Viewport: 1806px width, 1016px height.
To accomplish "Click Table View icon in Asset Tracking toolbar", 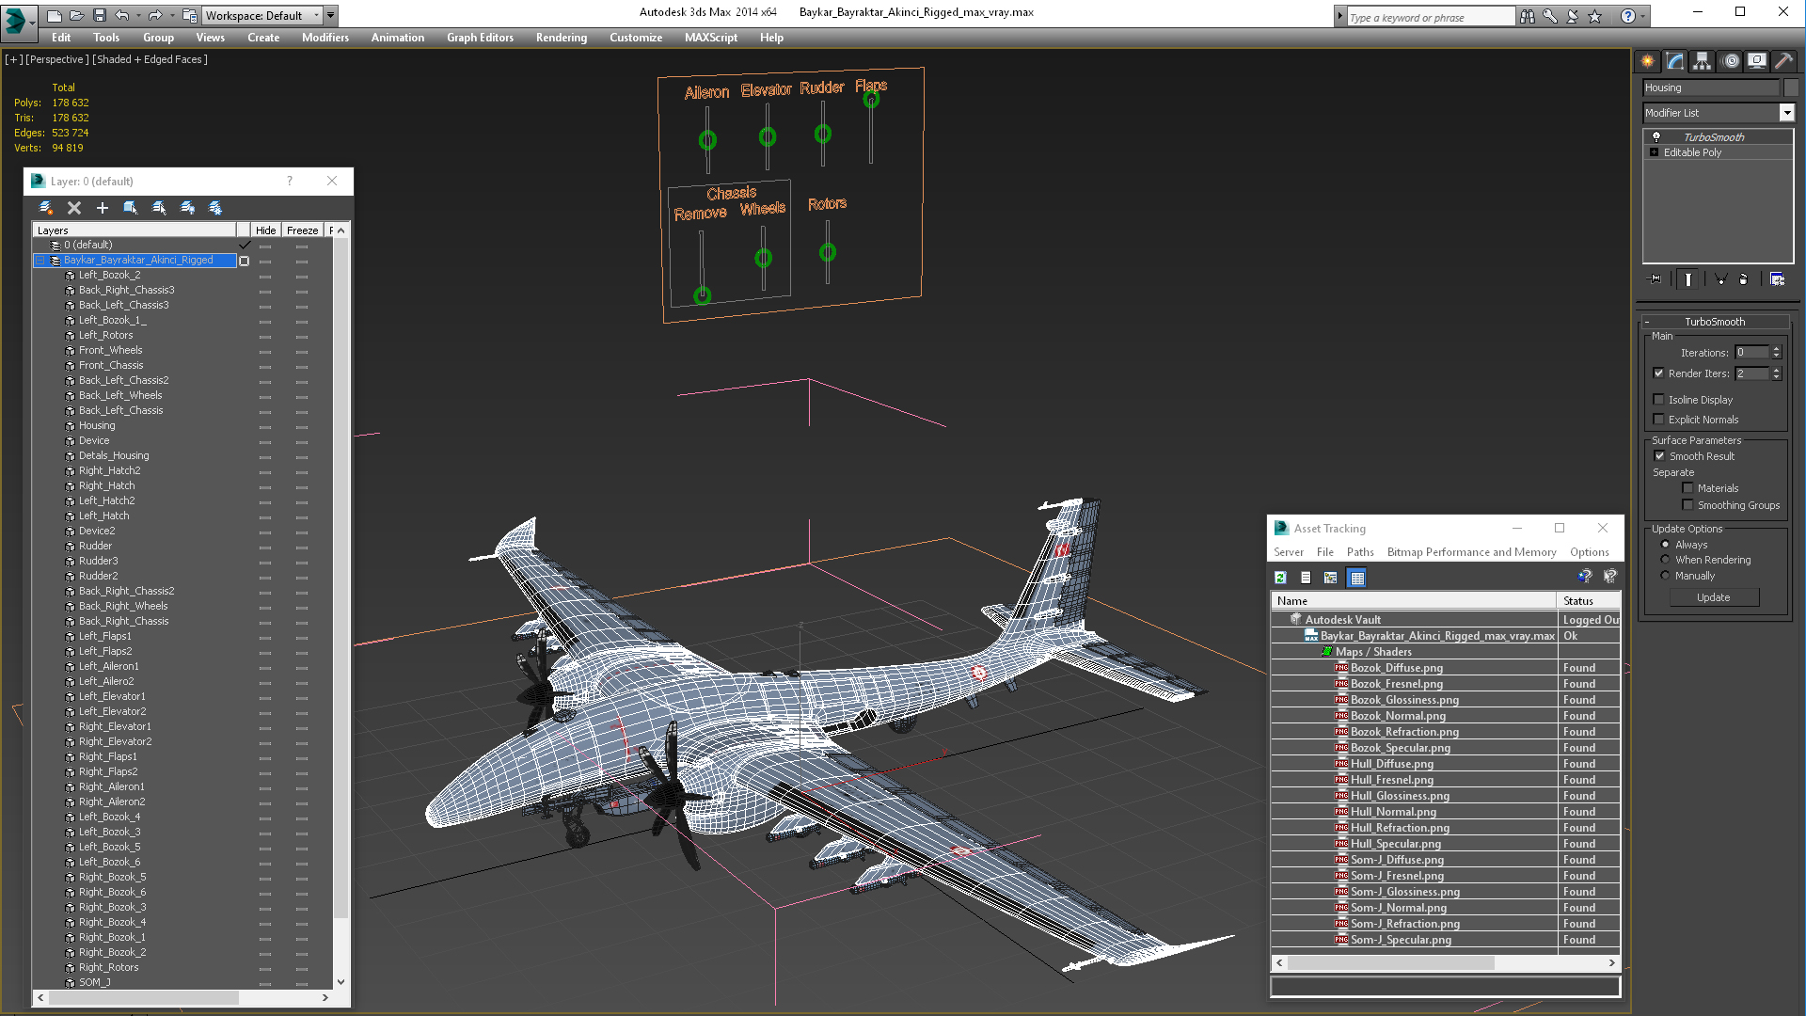I will (x=1356, y=578).
